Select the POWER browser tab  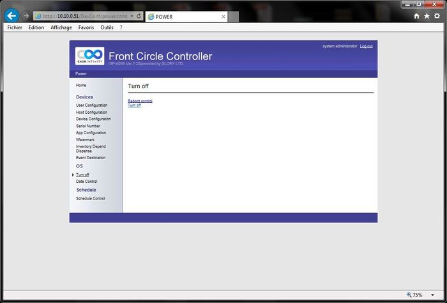[x=186, y=17]
